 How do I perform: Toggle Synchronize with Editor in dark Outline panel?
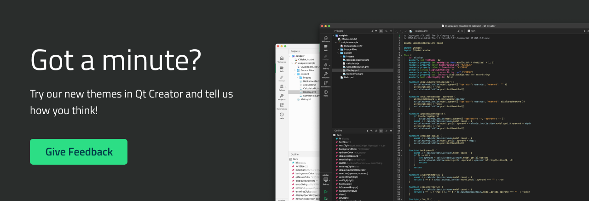(381, 131)
